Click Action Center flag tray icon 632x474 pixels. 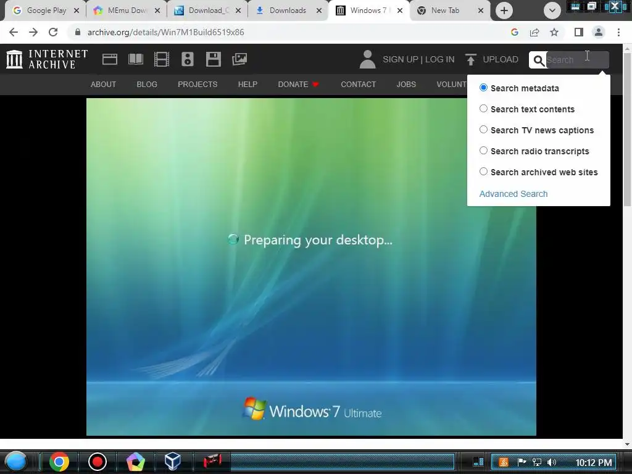tap(522, 462)
